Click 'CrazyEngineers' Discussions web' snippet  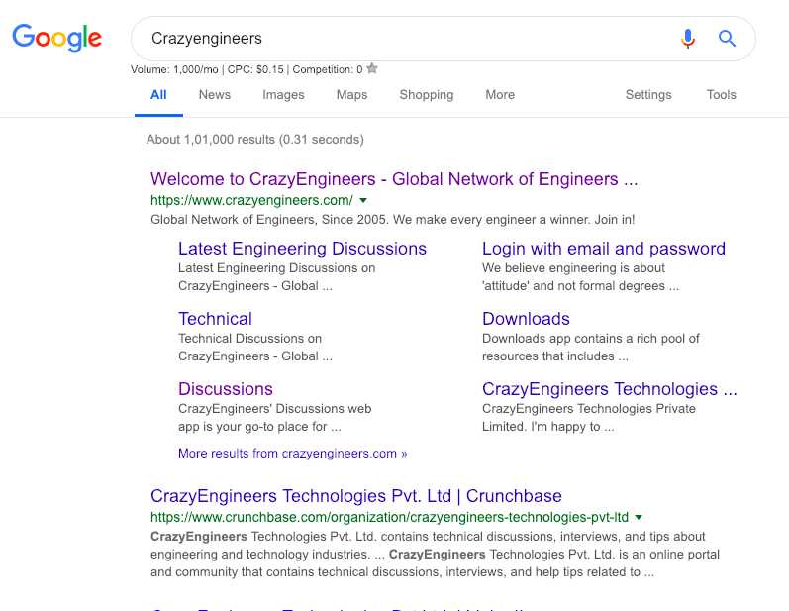pos(275,418)
